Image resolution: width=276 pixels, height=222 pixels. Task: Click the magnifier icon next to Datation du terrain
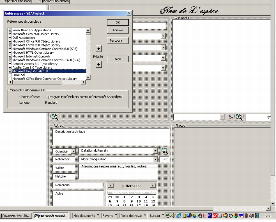tap(165, 151)
